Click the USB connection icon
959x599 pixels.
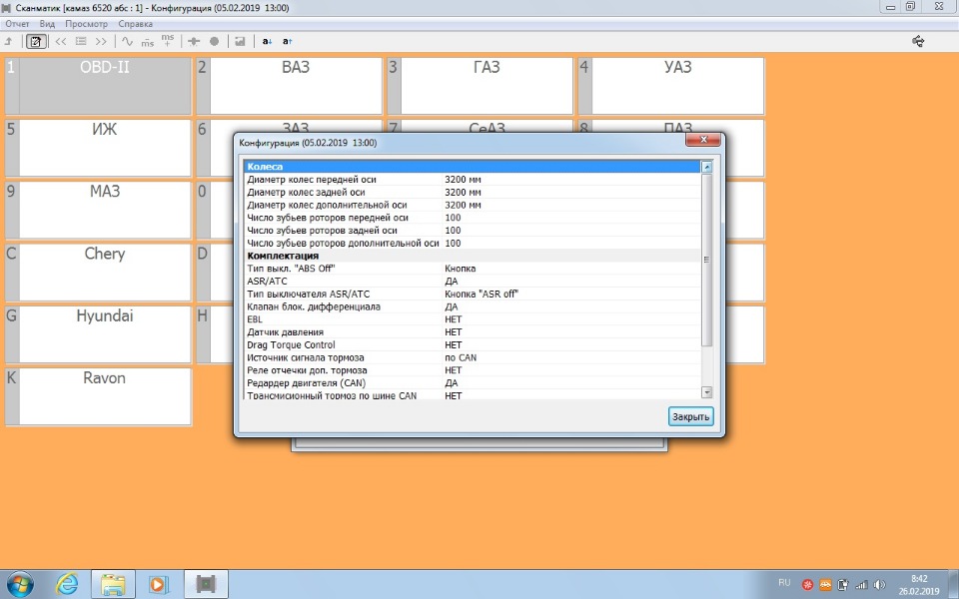918,41
